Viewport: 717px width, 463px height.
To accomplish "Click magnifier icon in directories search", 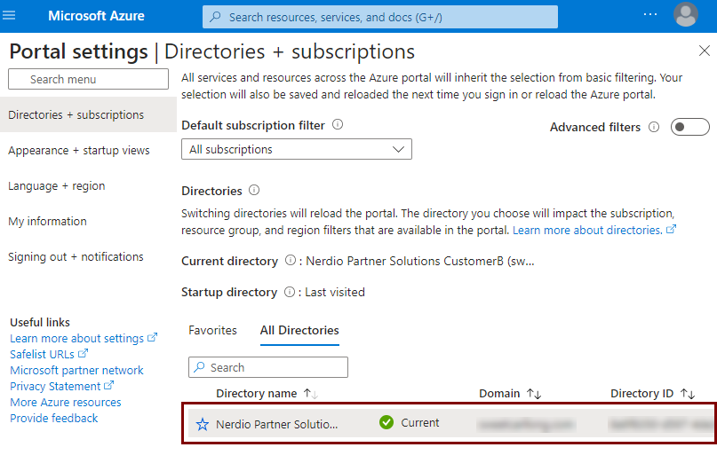I will (199, 367).
